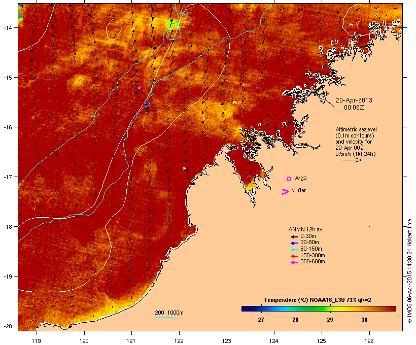Viewport: 416px width, 345px height.
Task: Click the -17 latitude axis label
Action: (x=8, y=177)
